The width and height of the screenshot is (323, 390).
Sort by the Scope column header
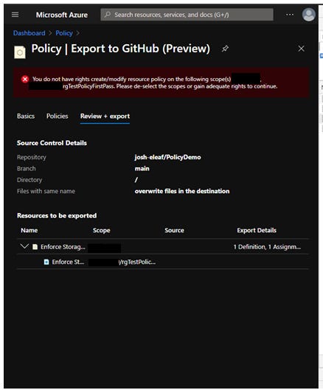point(102,230)
